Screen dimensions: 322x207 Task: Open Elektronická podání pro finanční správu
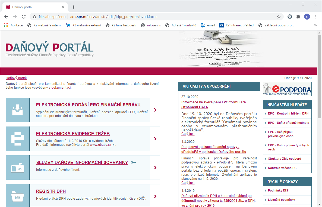coord(88,105)
